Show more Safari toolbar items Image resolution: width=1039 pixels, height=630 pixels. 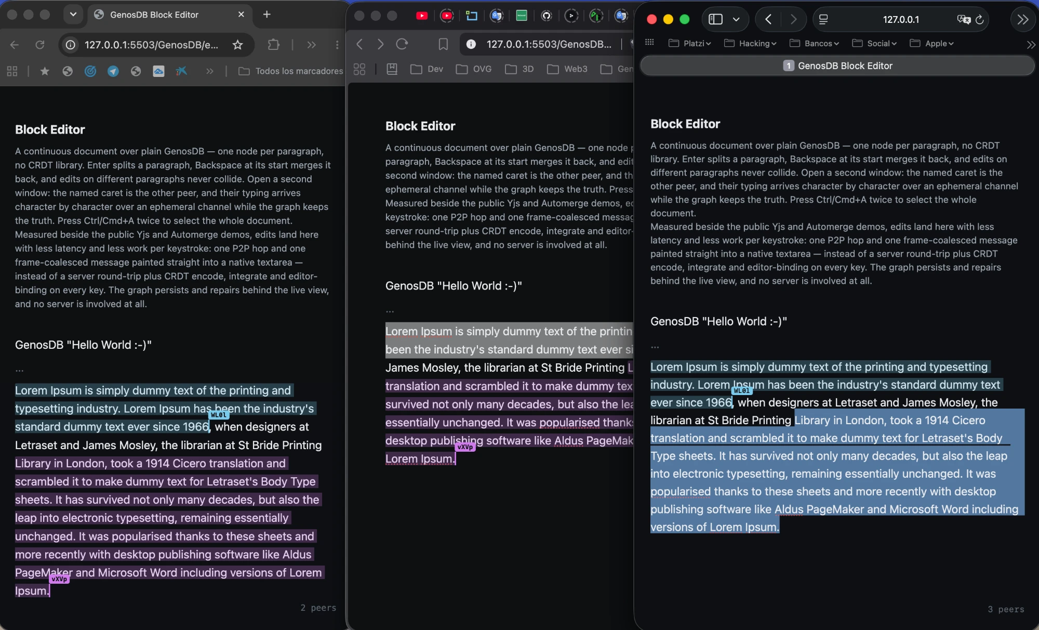(1023, 19)
